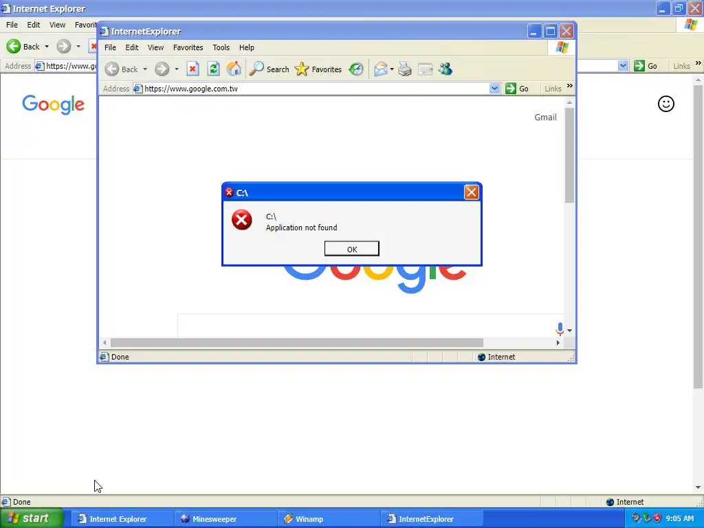704x528 pixels.
Task: Open Mail options dropdown arrow in front toolbar
Action: 392,69
